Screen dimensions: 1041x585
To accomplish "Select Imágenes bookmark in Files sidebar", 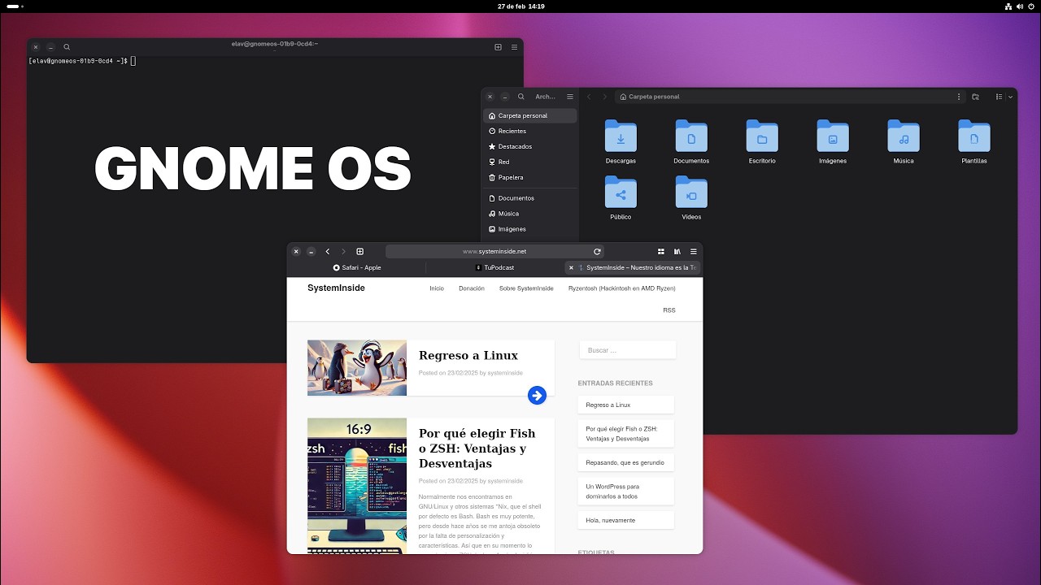I will (x=529, y=229).
